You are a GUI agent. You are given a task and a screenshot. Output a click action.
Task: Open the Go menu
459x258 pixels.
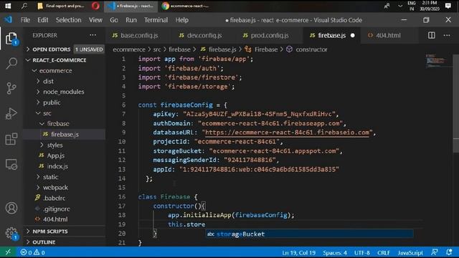[x=114, y=20]
